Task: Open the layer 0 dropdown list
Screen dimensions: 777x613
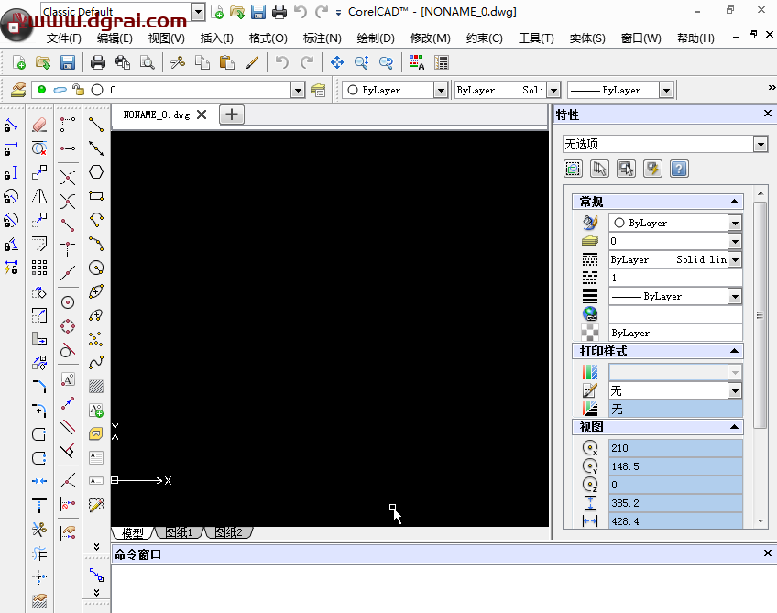Action: click(x=298, y=90)
